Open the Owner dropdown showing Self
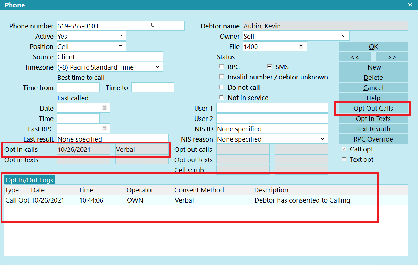This screenshot has width=418, height=265. pos(344,36)
